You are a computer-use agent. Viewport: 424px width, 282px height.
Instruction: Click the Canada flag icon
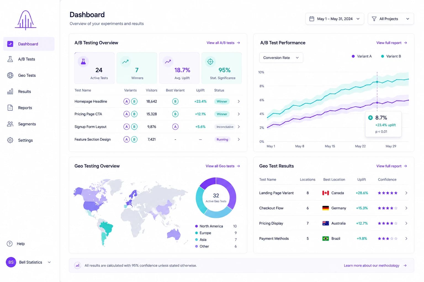(x=325, y=193)
